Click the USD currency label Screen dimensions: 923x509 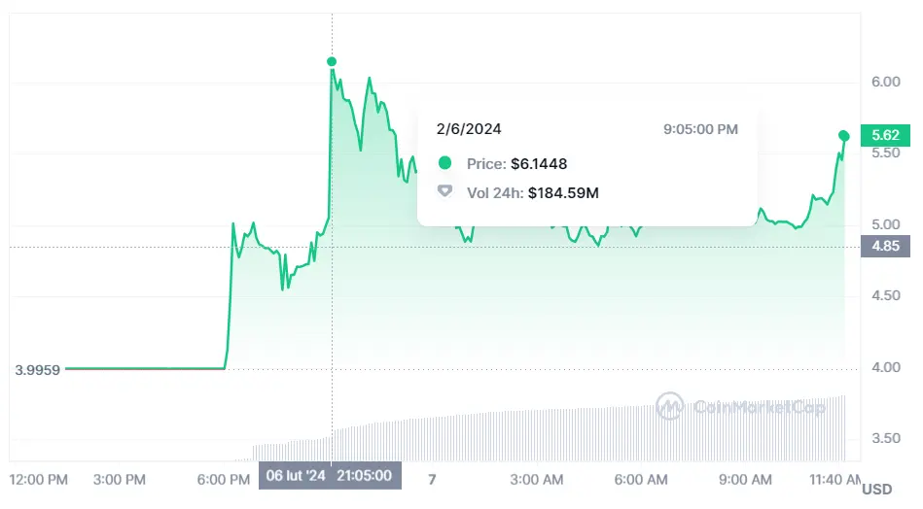point(877,489)
